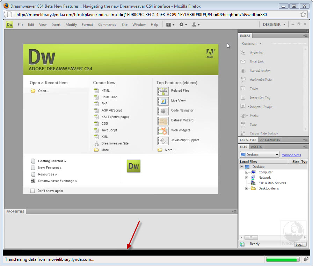Click the Named Anchor icon in the Insert panel
This screenshot has height=266, width=313.
243,71
